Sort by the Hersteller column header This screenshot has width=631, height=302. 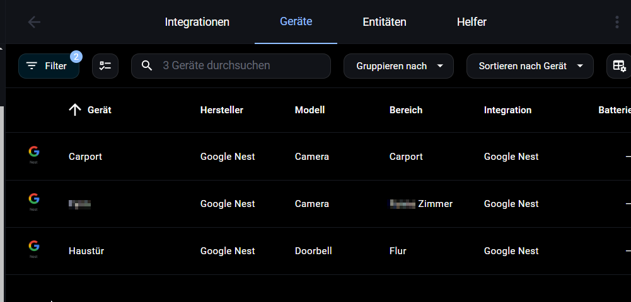click(222, 110)
